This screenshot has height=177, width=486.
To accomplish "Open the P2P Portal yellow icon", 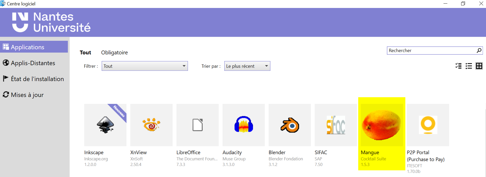I will click(x=428, y=125).
